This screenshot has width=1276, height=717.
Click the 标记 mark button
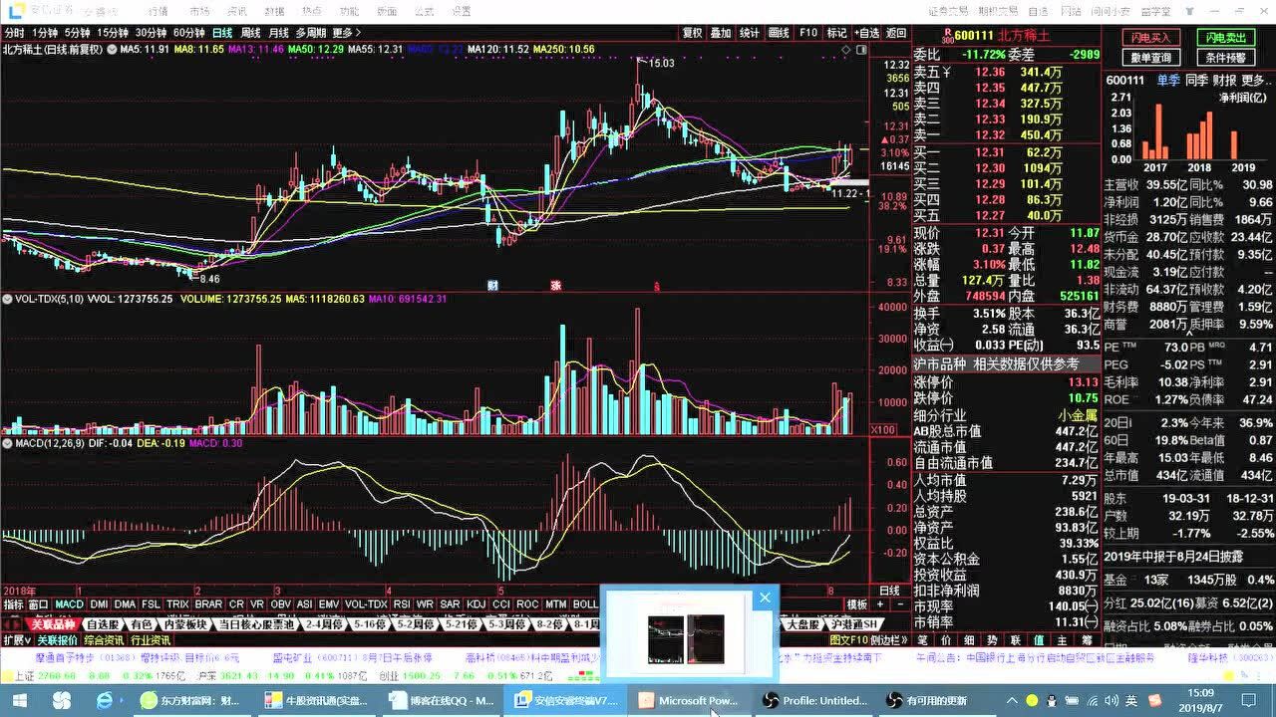[837, 33]
